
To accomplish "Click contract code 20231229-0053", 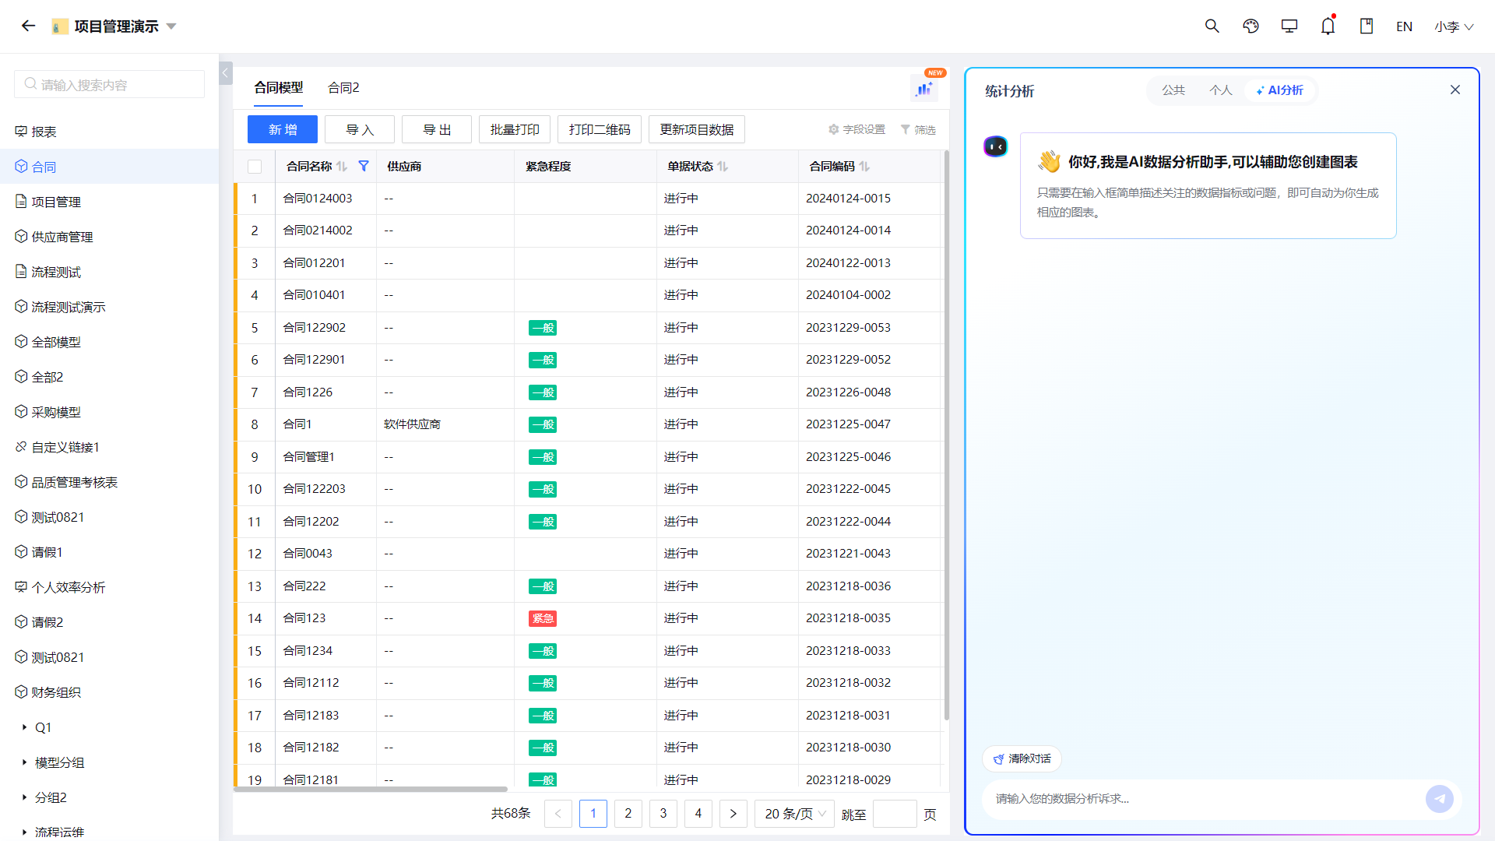I will tap(848, 328).
